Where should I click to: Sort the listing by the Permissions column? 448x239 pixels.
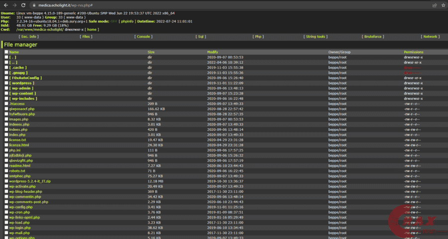(414, 52)
